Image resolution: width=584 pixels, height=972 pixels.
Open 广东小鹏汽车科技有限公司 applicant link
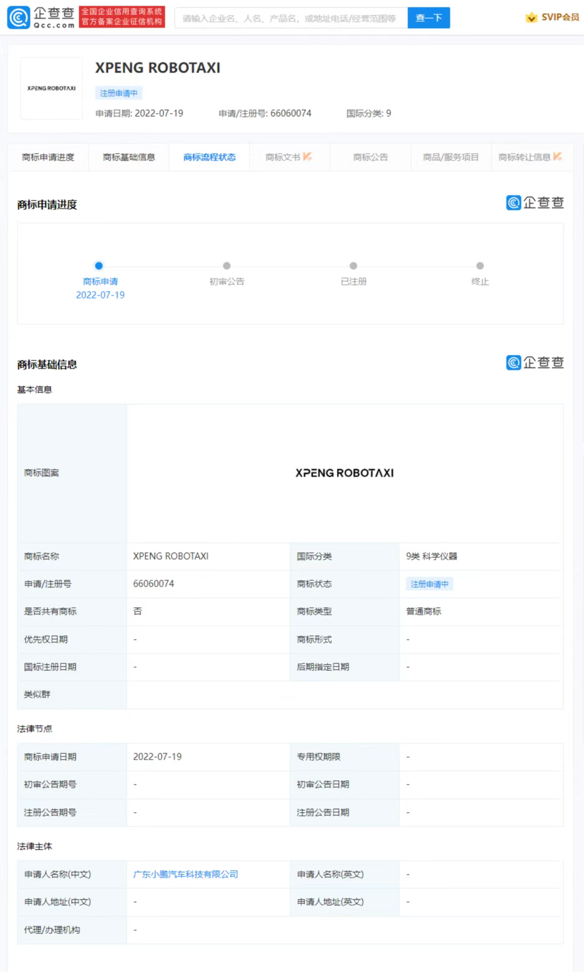tap(185, 874)
